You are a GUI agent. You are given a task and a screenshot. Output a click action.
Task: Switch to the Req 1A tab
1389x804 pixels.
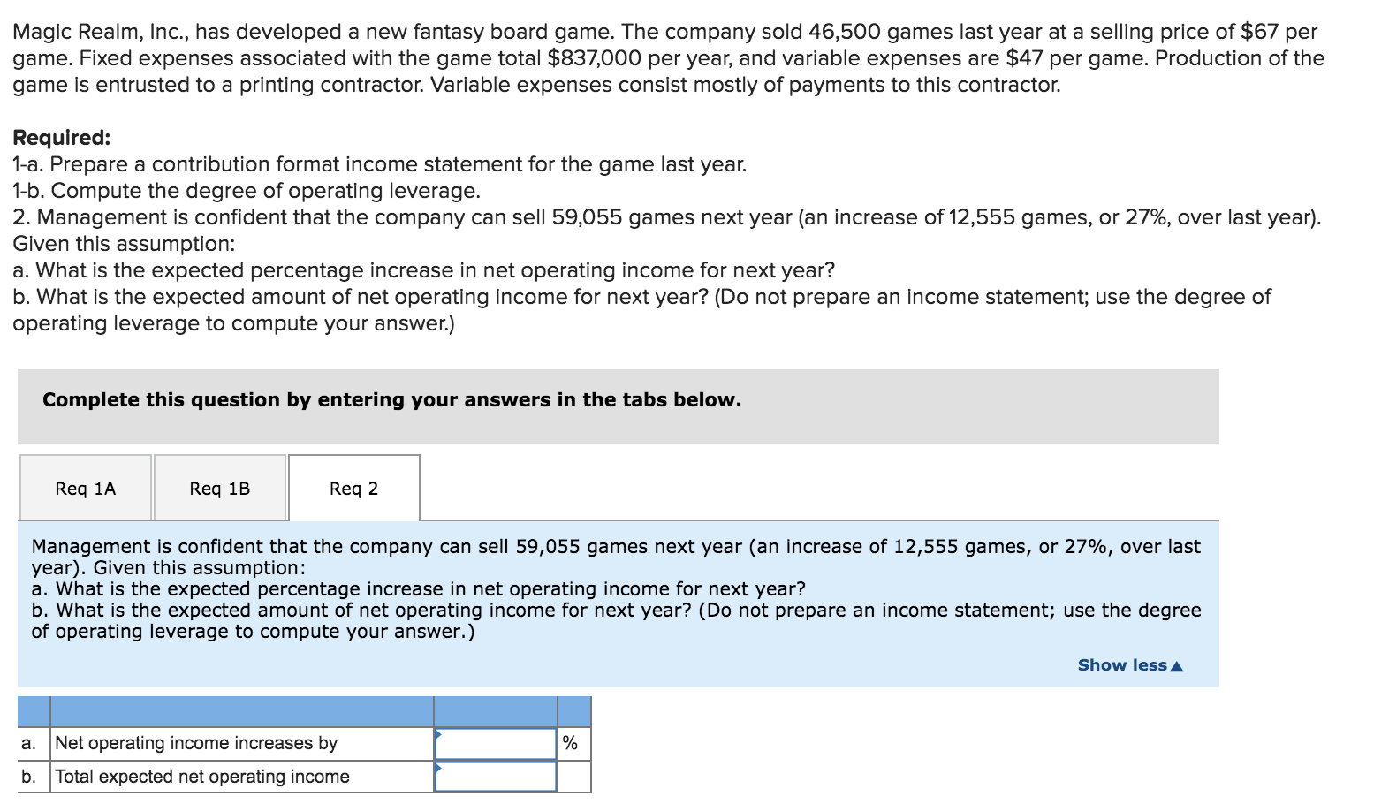tap(84, 487)
